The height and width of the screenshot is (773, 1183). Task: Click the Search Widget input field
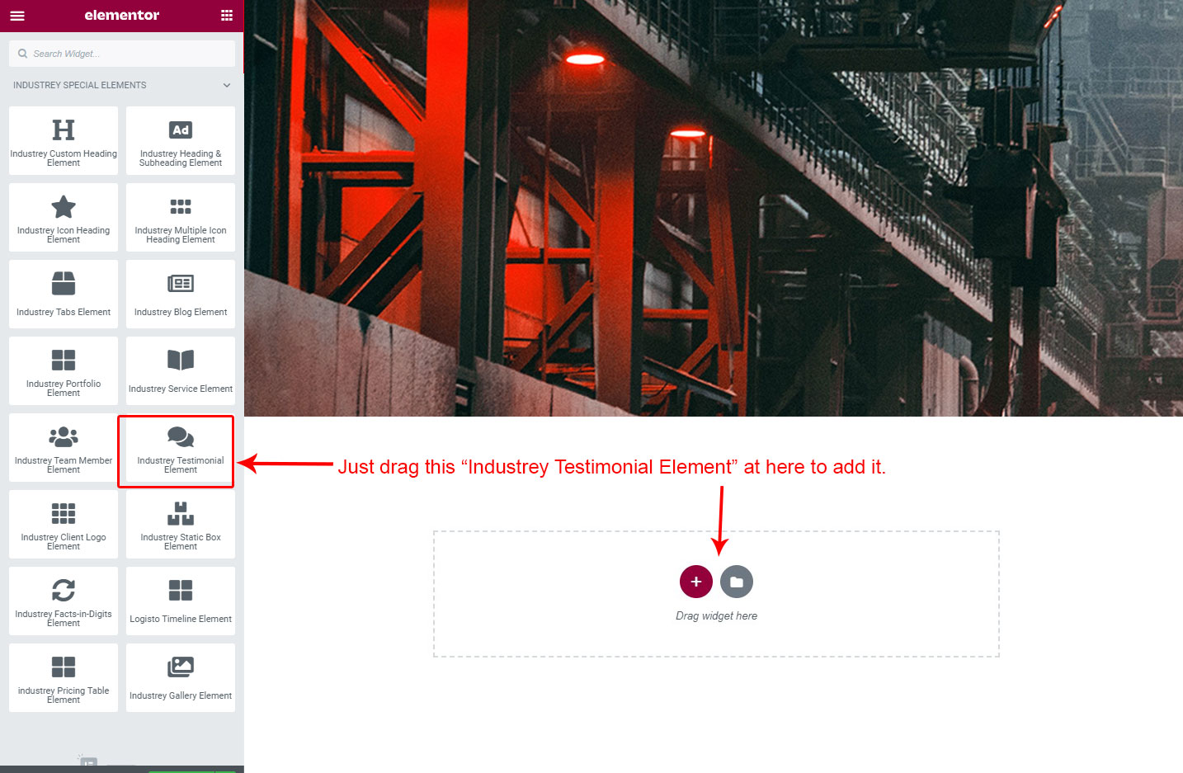[122, 54]
